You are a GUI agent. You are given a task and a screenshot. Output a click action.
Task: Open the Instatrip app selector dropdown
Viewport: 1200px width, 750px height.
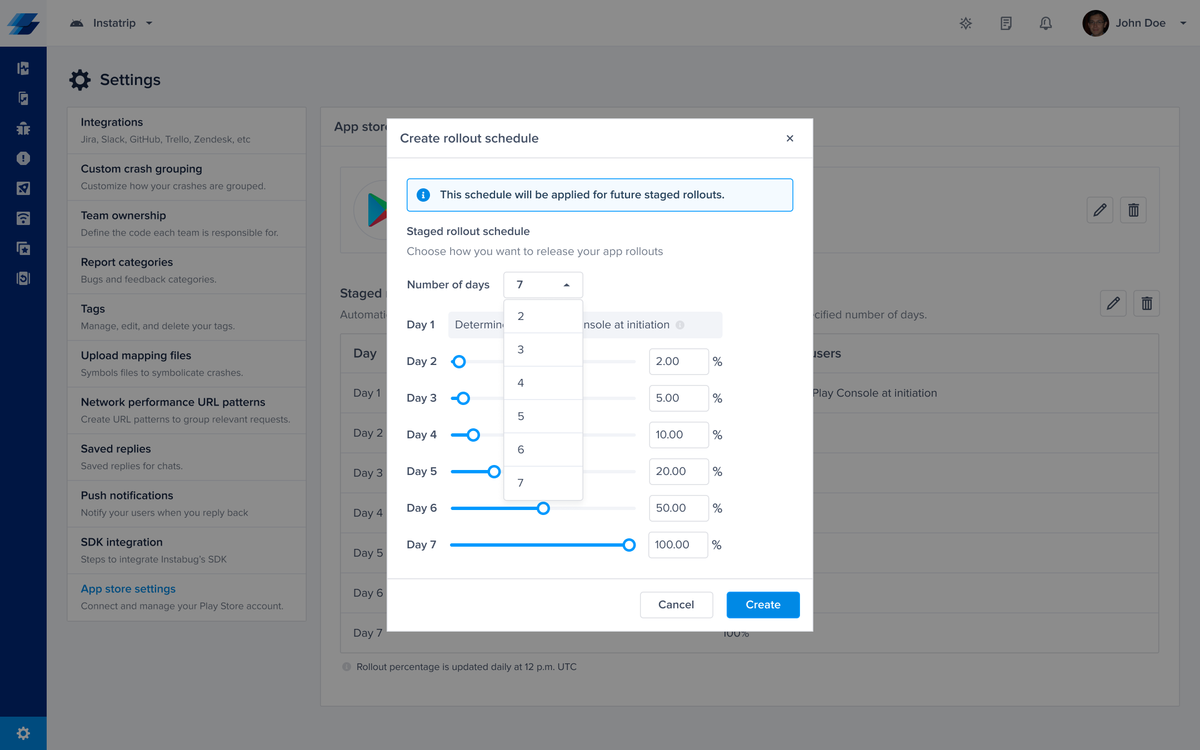pos(114,23)
